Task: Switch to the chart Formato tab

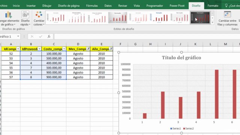Action: pyautogui.click(x=213, y=6)
